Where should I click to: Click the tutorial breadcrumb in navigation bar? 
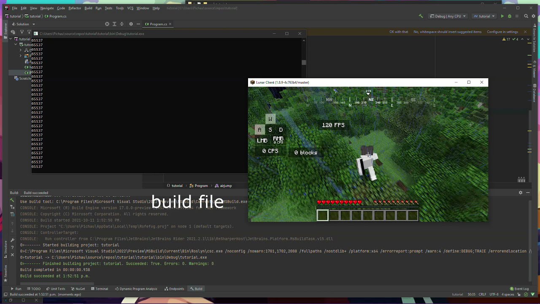tap(13, 16)
